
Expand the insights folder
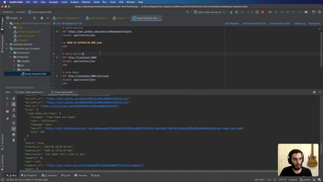pyautogui.click(x=14, y=61)
